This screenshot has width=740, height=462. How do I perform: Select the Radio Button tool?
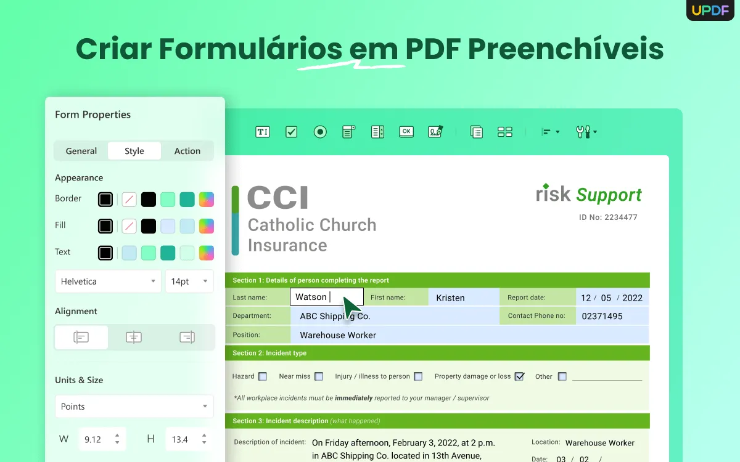tap(319, 131)
